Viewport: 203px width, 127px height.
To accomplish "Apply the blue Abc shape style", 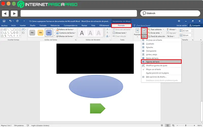I will tap(49, 33).
